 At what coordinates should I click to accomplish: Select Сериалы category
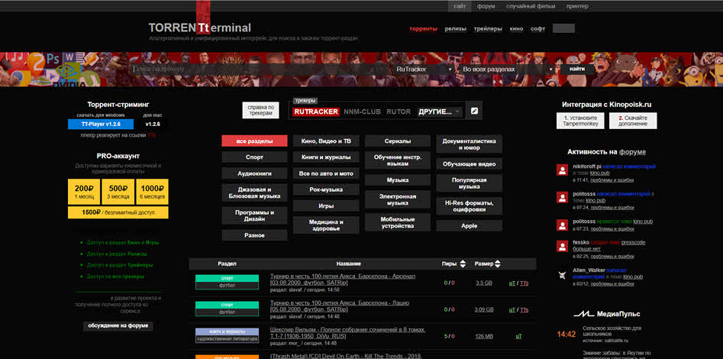398,141
